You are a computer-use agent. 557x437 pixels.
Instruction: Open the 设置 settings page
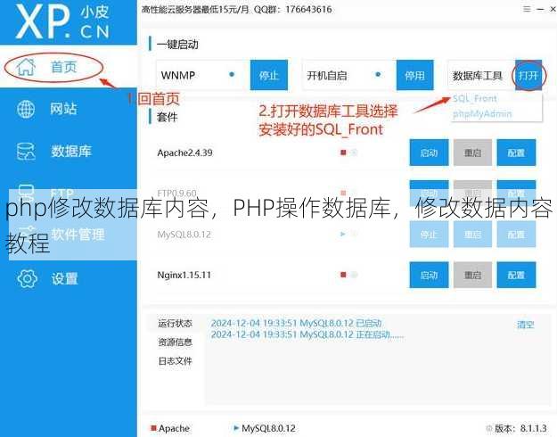point(64,278)
